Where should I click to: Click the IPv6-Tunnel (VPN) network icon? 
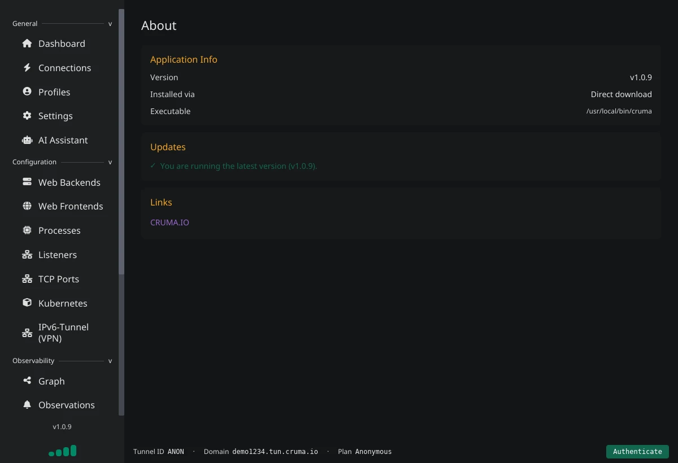pyautogui.click(x=27, y=333)
